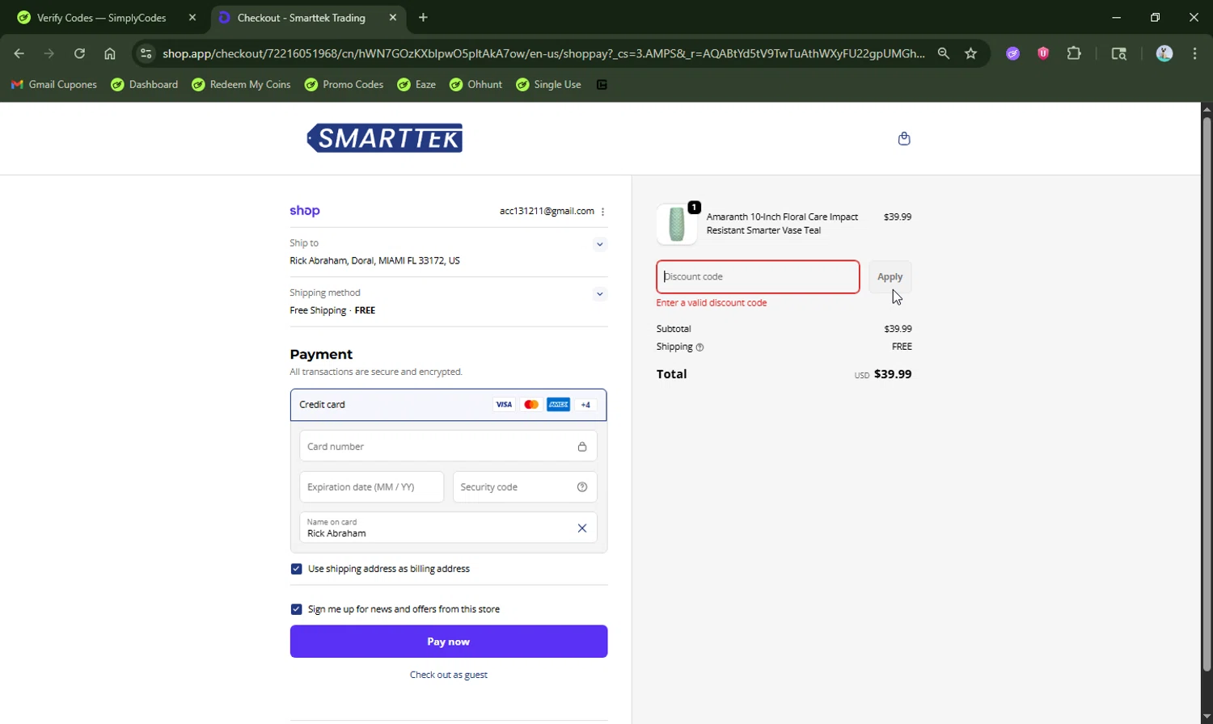The height and width of the screenshot is (724, 1213).
Task: Close the Verify Codes tab
Action: pyautogui.click(x=192, y=18)
